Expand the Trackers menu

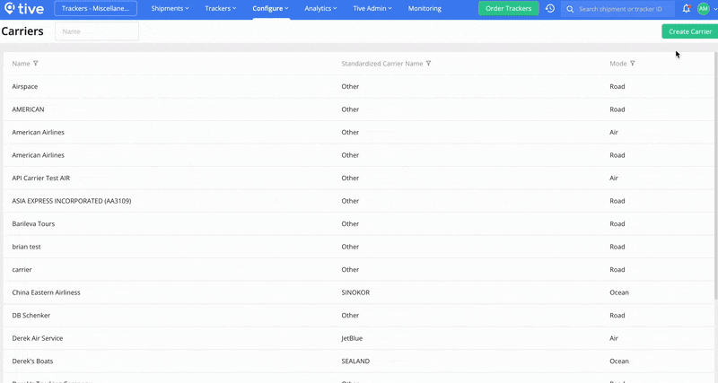click(220, 8)
